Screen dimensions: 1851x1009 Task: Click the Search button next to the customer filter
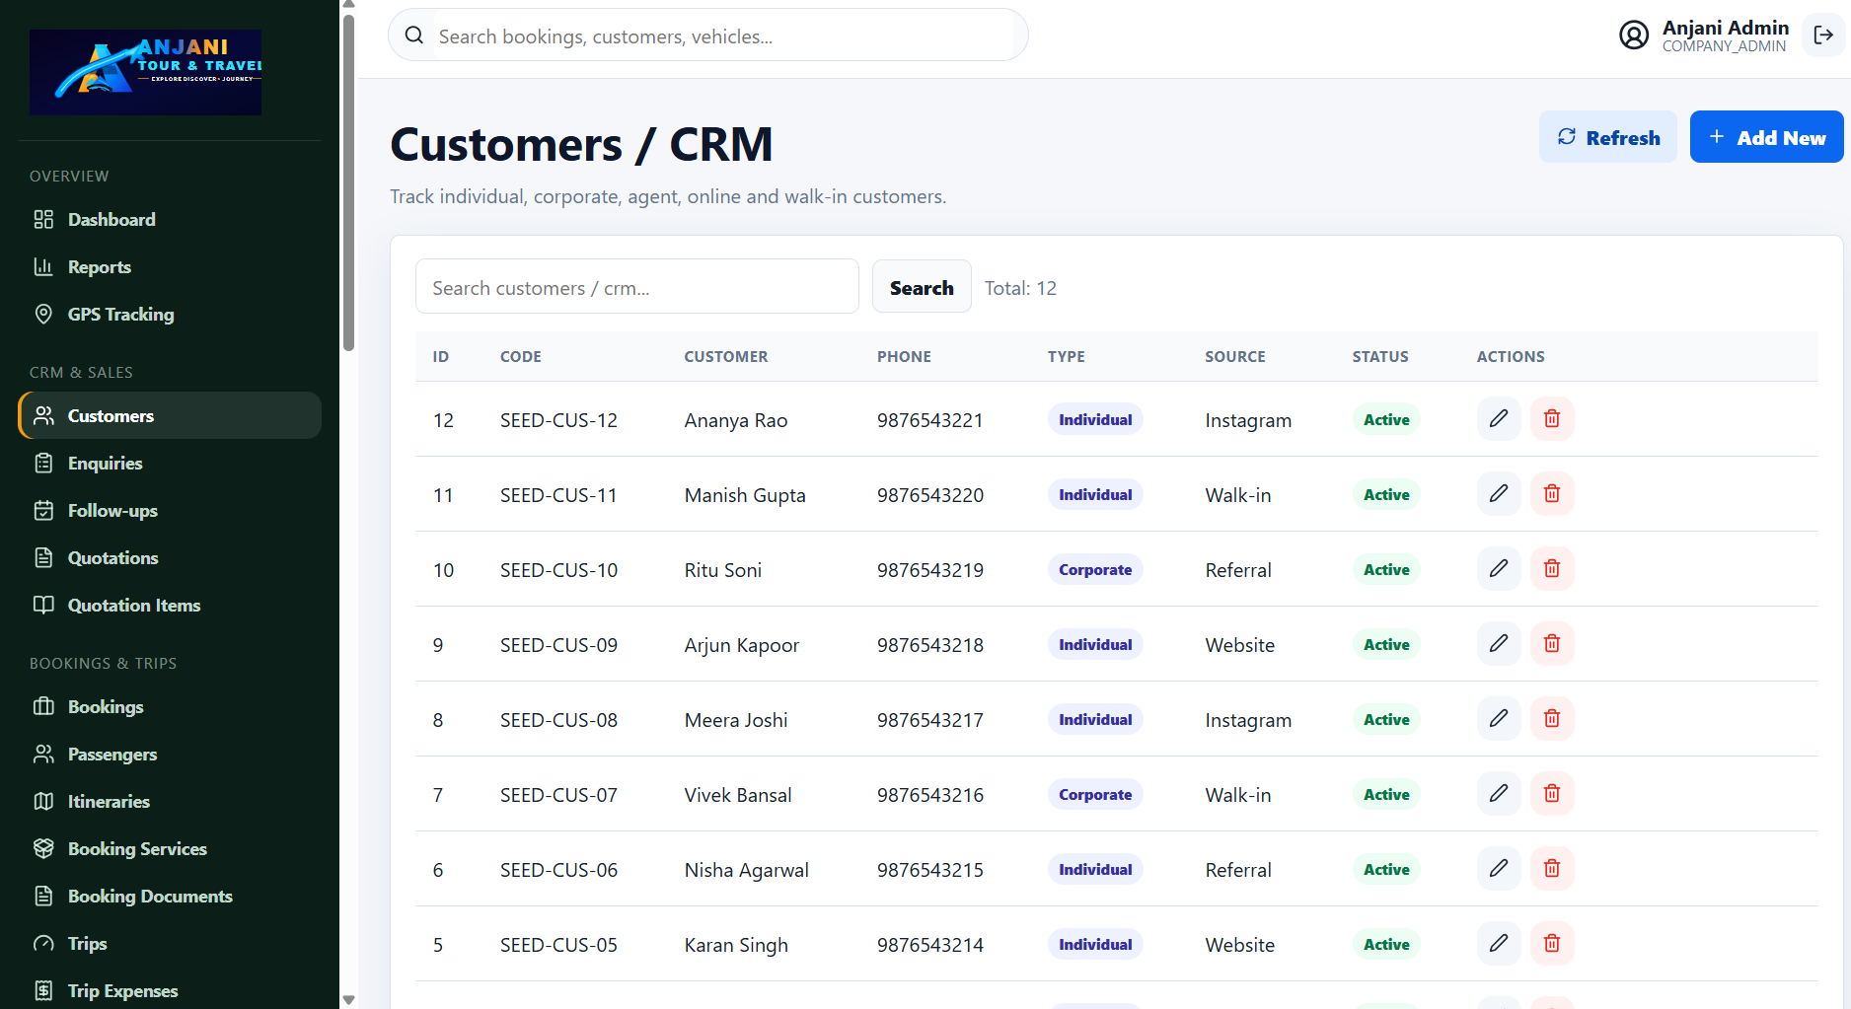coord(922,287)
